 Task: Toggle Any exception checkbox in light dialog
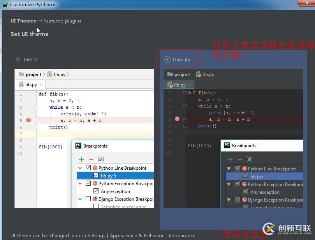pos(96,191)
